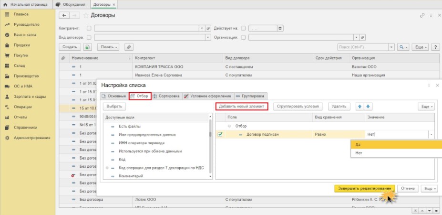Click Добавить новый элемент button
The image size is (442, 215).
pyautogui.click(x=241, y=106)
